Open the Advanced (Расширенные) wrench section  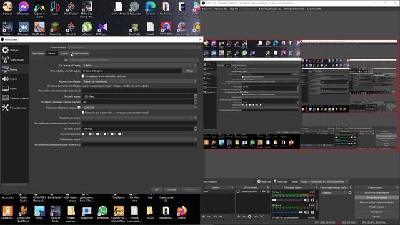15,107
